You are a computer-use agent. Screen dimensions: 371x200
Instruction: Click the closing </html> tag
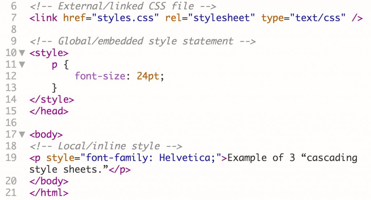49,192
